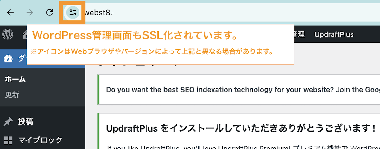Click the browser back arrow
This screenshot has height=149, width=380.
click(11, 13)
